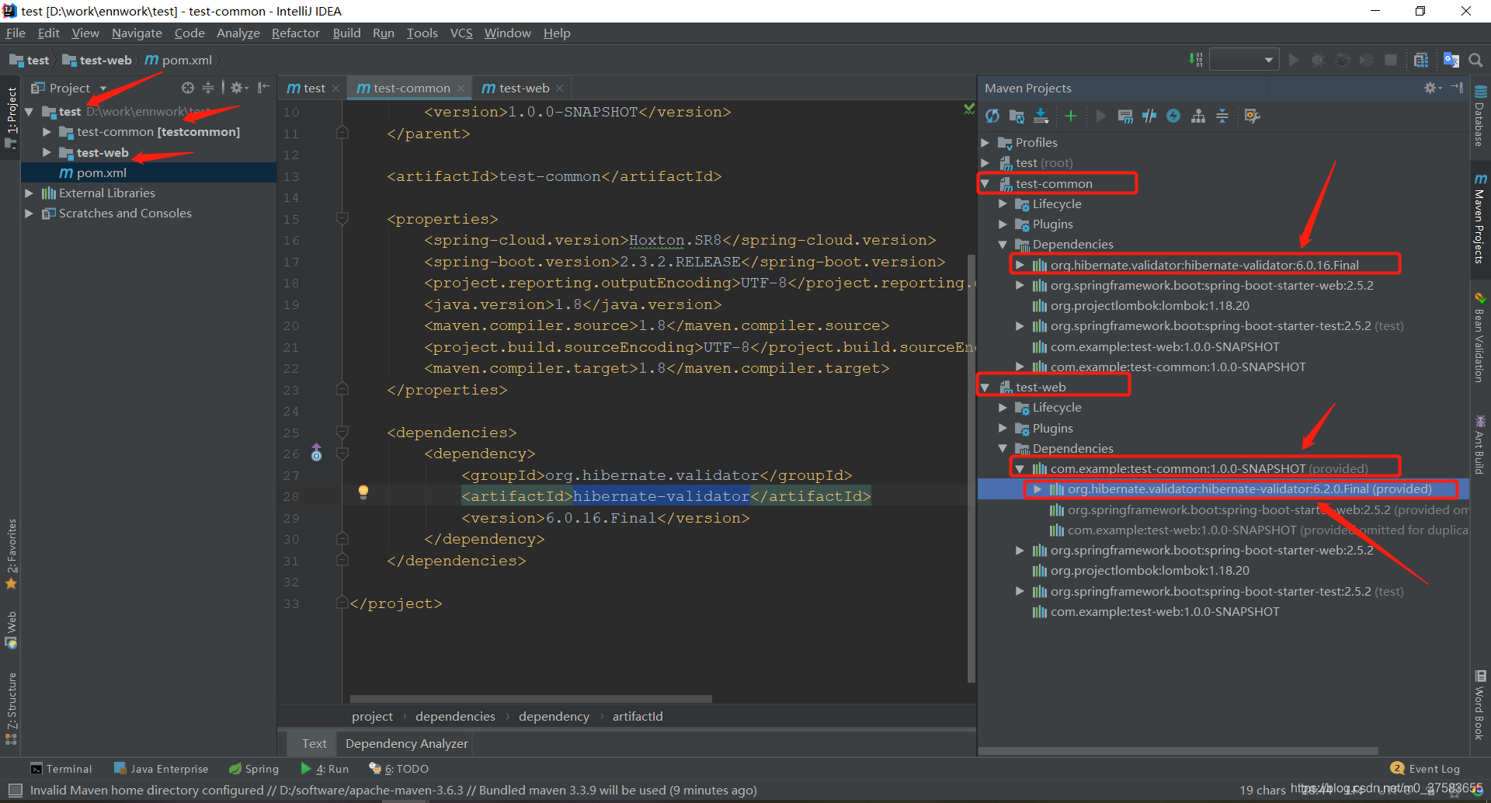Screen dimensions: 1491x803
Task: Click the Generate Sources and Update Folders icon
Action: tap(1016, 116)
